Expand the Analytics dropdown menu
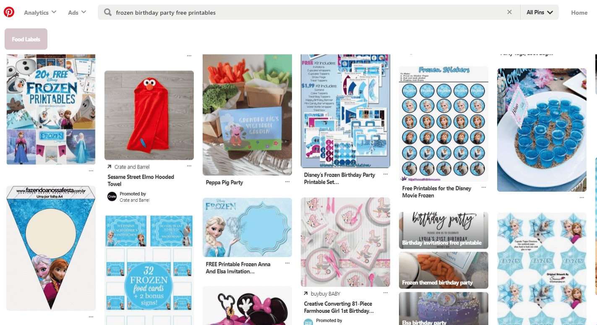The height and width of the screenshot is (325, 597). tap(40, 12)
